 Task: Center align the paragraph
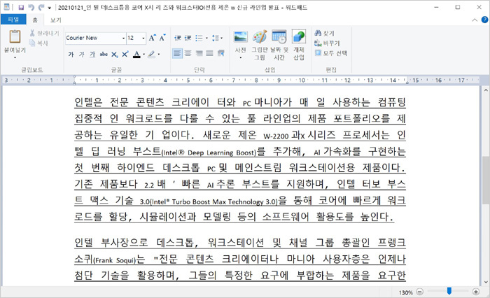pos(188,53)
